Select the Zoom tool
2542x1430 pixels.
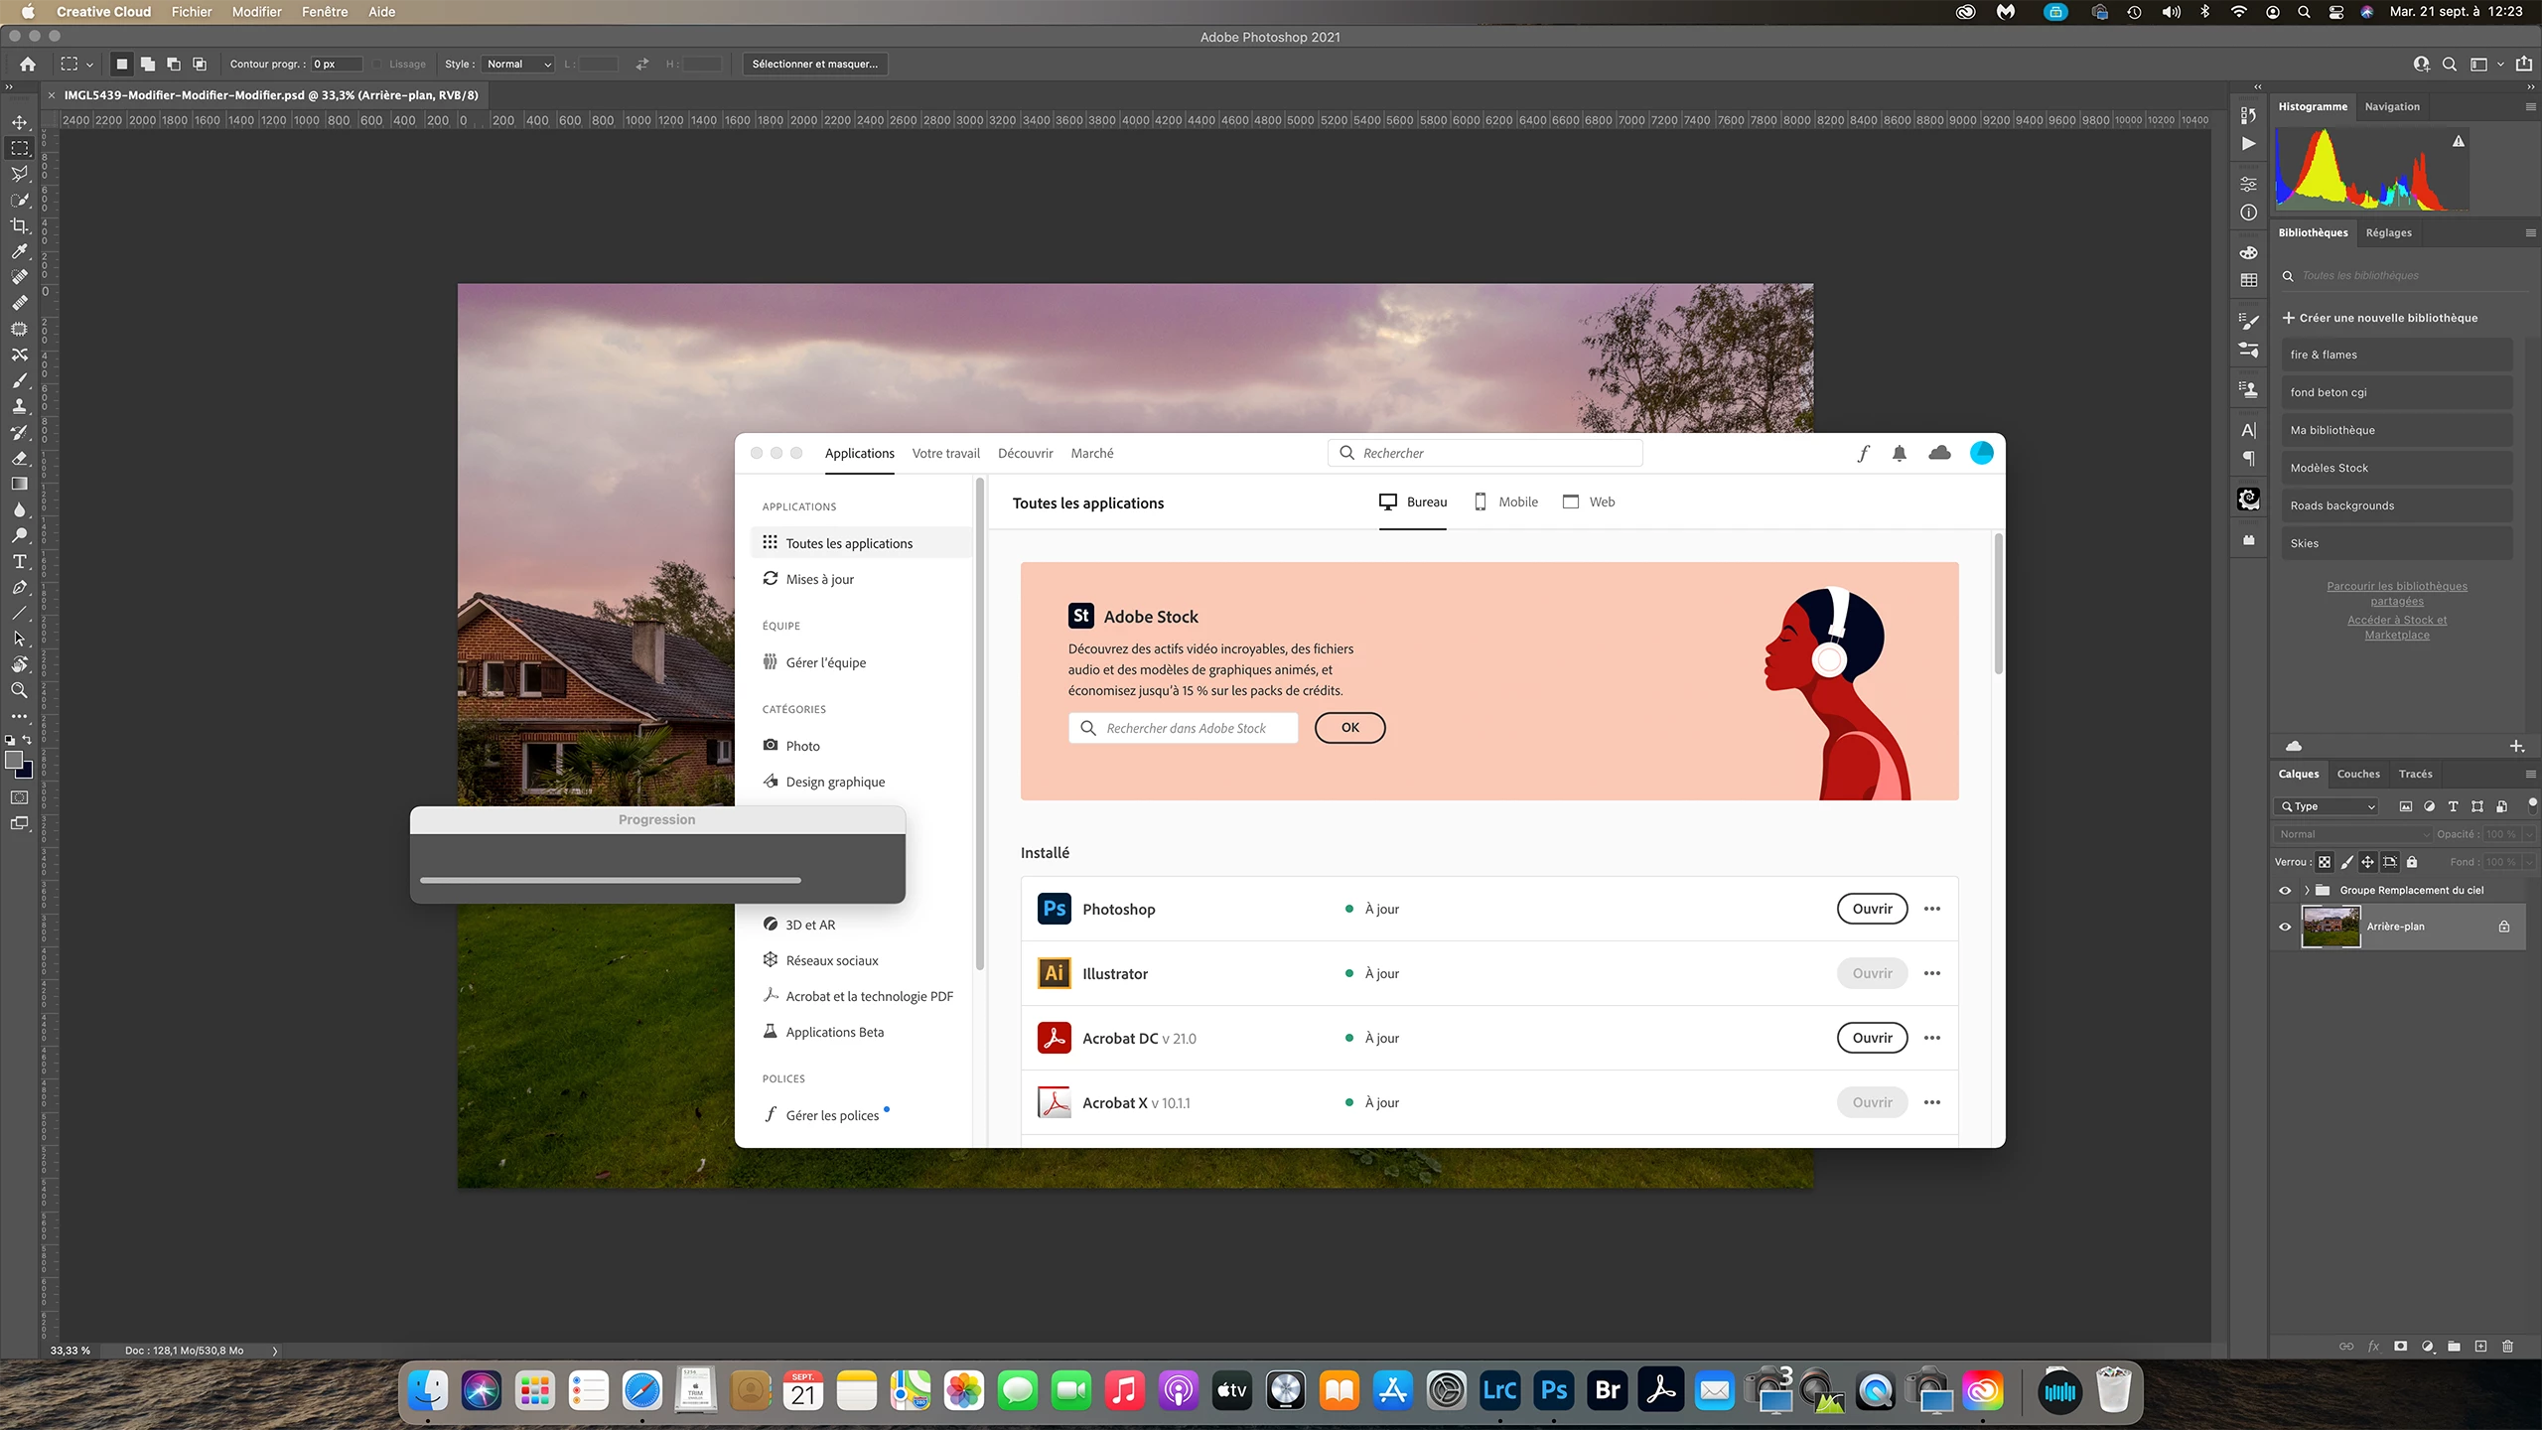pyautogui.click(x=19, y=690)
